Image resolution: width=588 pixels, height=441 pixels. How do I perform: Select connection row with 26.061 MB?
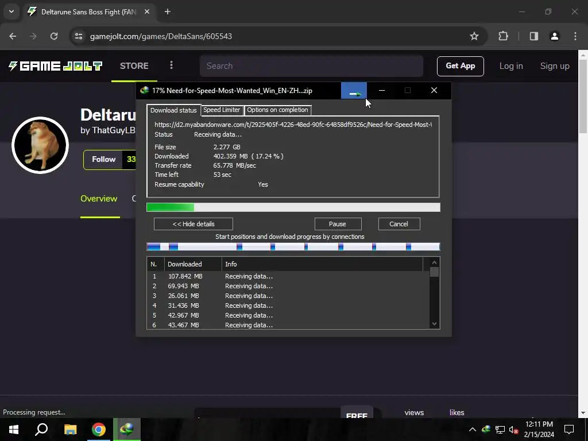click(x=288, y=296)
